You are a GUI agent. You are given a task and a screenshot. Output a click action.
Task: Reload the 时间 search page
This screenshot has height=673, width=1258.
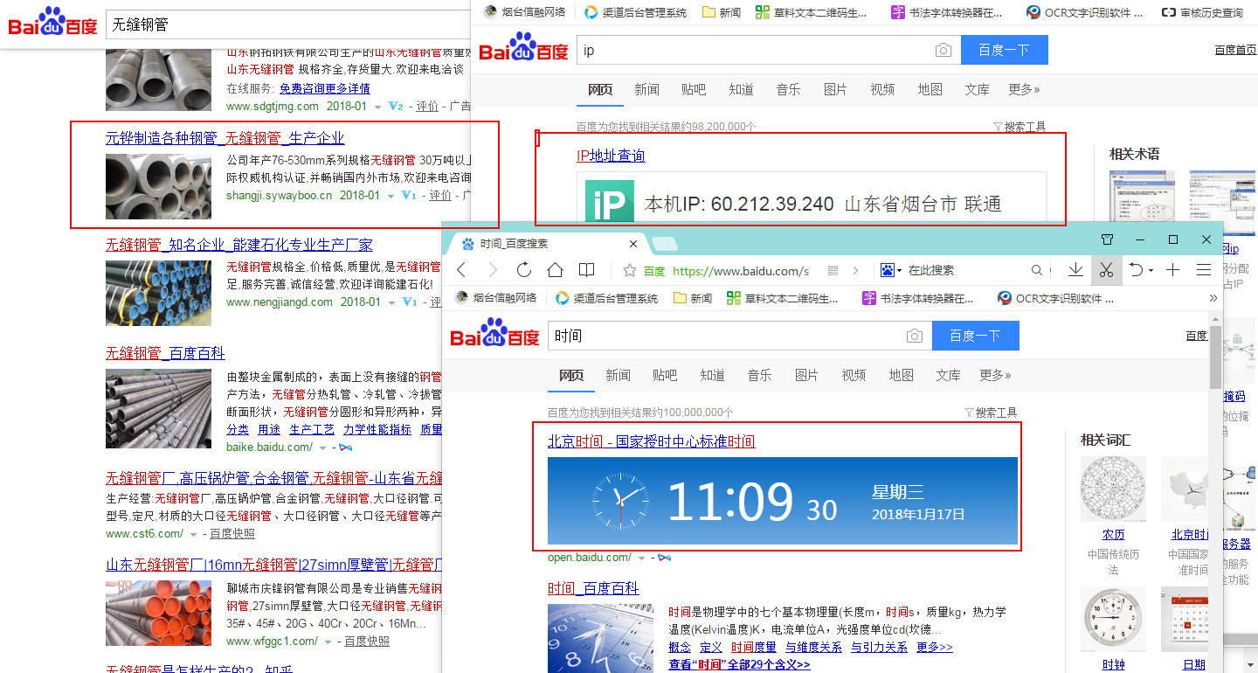click(524, 270)
